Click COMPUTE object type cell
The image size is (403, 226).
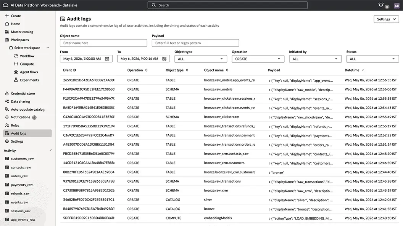(173, 218)
